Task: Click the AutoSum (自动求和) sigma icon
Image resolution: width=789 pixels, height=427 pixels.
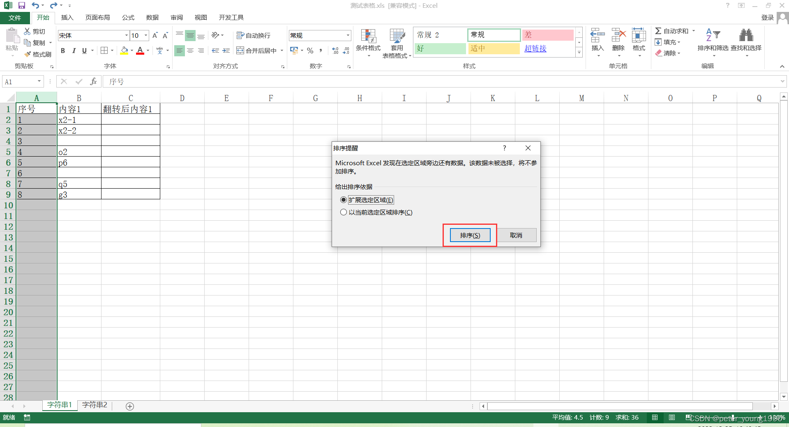Action: click(658, 31)
